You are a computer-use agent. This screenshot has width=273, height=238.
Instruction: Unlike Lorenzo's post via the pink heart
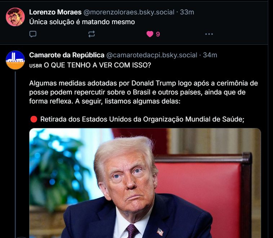tap(150, 34)
